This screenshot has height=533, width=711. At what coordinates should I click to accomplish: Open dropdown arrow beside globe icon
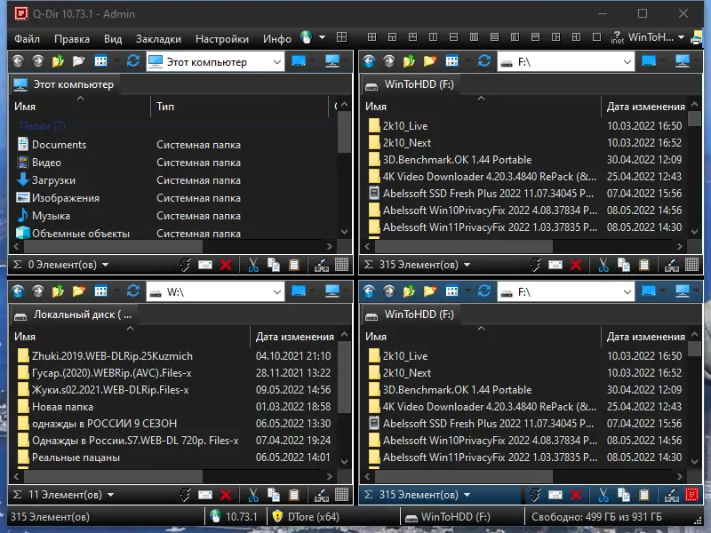click(322, 37)
